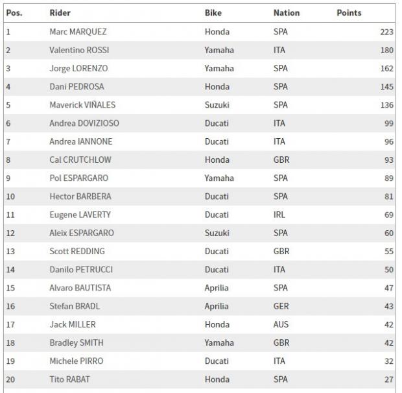Screen dimensions: 402x393
Task: Click Eugene LAVERTY rider name
Action: 80,215
